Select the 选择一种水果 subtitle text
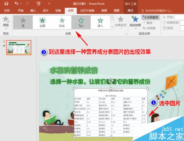This screenshot has width=184, height=141. [100, 82]
